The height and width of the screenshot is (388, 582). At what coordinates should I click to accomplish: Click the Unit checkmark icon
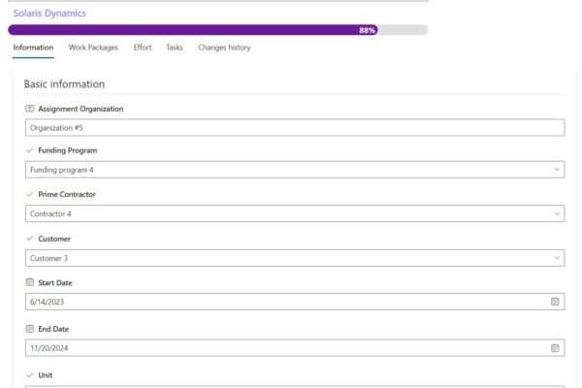(x=30, y=375)
